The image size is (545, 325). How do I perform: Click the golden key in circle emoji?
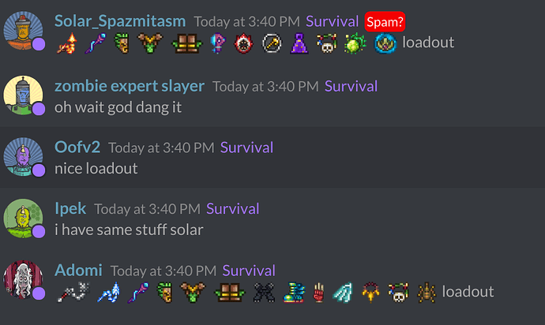(272, 43)
